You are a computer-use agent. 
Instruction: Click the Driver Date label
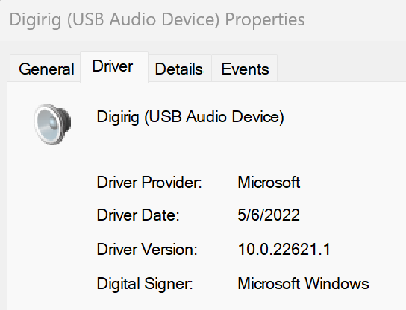pyautogui.click(x=138, y=215)
